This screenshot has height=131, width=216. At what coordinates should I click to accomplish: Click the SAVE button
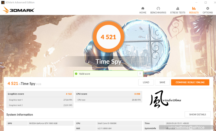[x=162, y=82]
